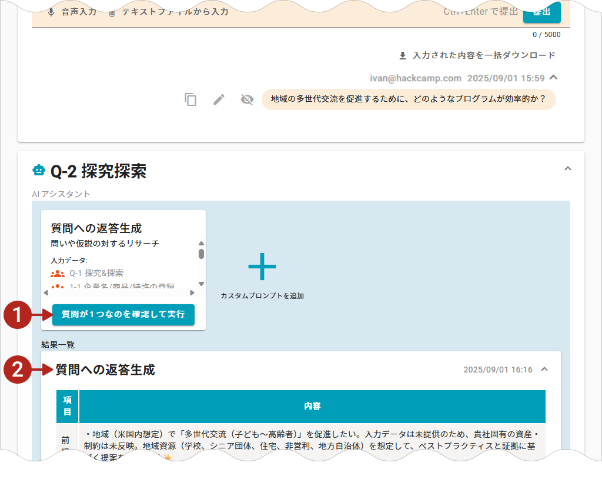Copy the submitted question with copy icon
This screenshot has height=479, width=602.
[x=190, y=99]
